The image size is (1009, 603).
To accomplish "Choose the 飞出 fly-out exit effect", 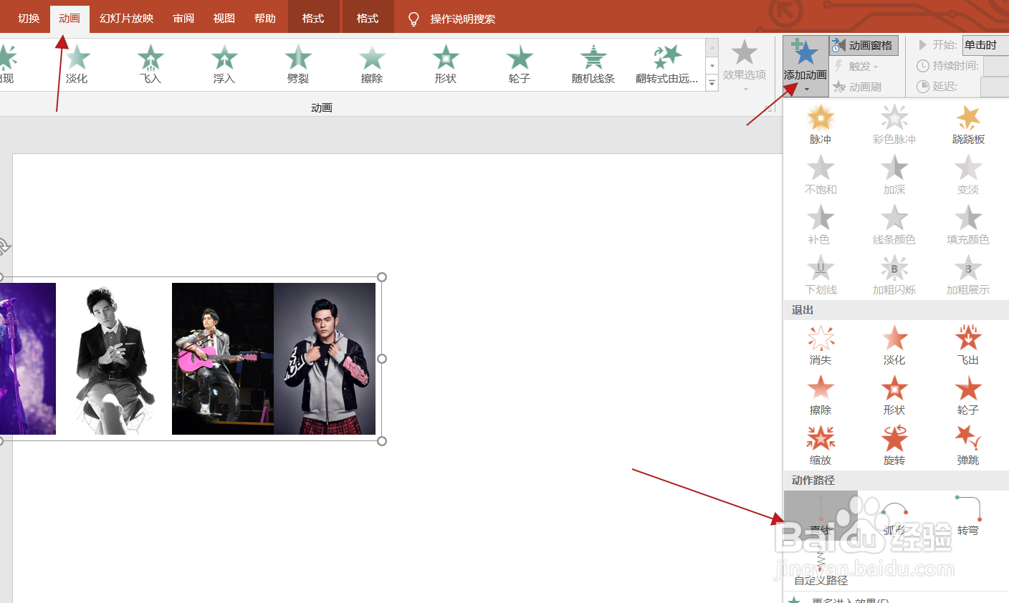I will pyautogui.click(x=968, y=345).
